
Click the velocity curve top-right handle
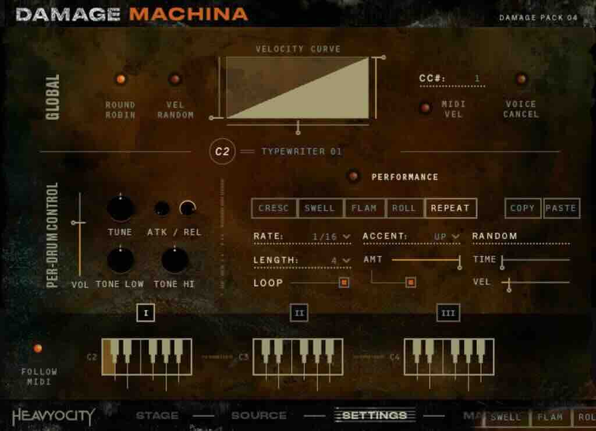[x=384, y=58]
